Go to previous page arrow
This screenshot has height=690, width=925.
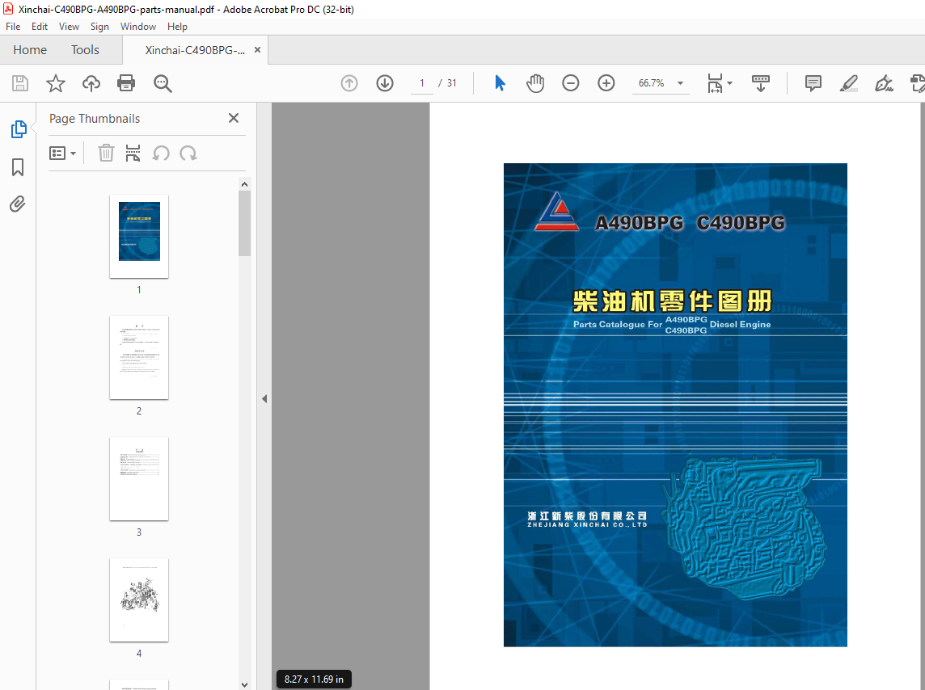click(x=349, y=83)
